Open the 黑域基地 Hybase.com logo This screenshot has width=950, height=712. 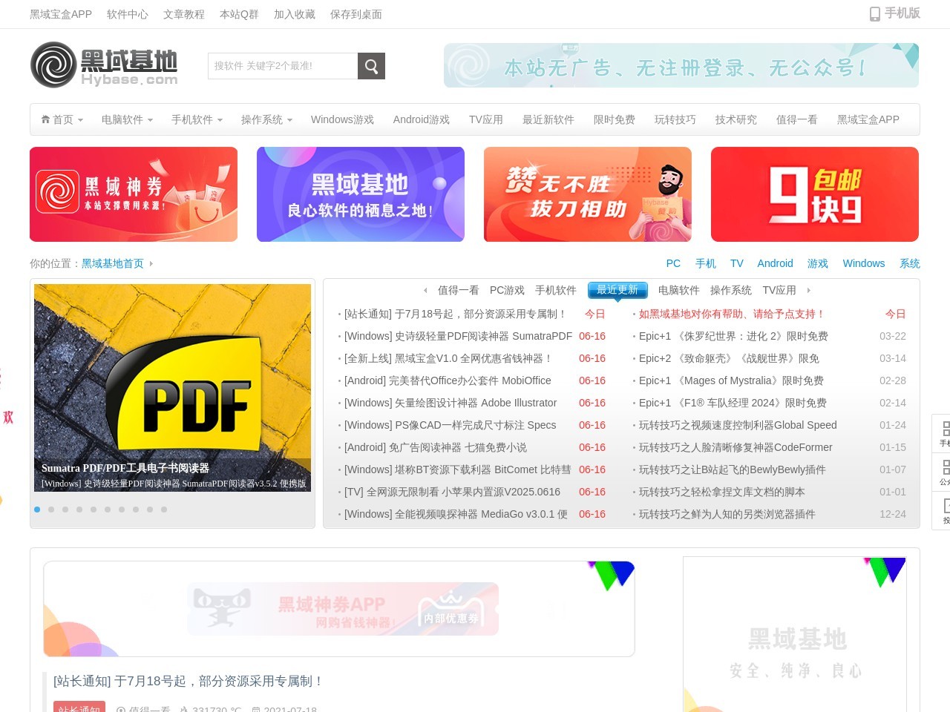[x=104, y=65]
